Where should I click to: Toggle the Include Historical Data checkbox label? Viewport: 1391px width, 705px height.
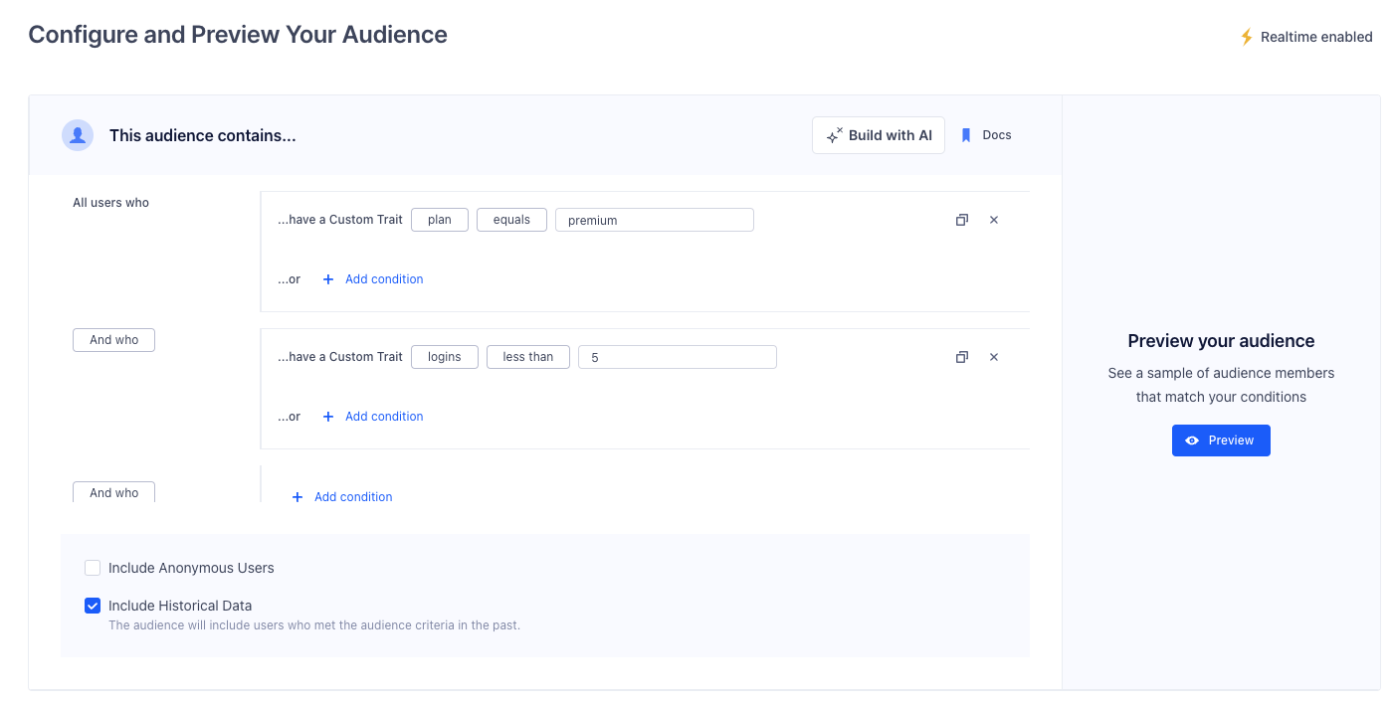180,605
